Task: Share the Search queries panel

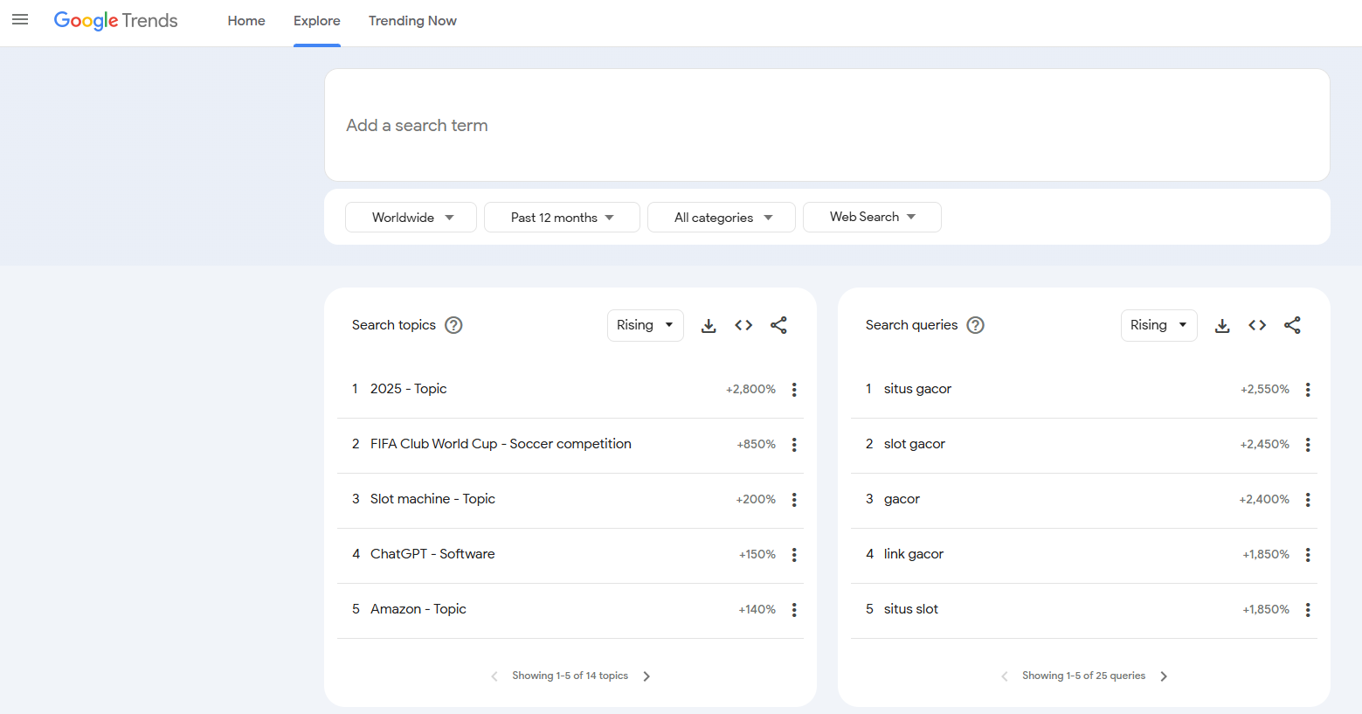Action: pyautogui.click(x=1292, y=325)
